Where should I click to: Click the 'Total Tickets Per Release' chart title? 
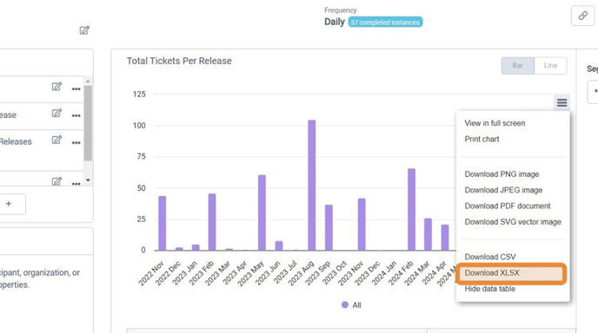(179, 61)
